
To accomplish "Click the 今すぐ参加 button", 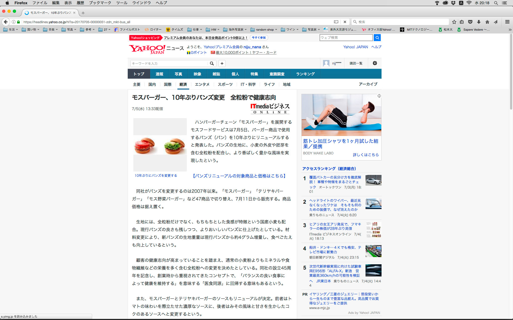I will (x=259, y=38).
